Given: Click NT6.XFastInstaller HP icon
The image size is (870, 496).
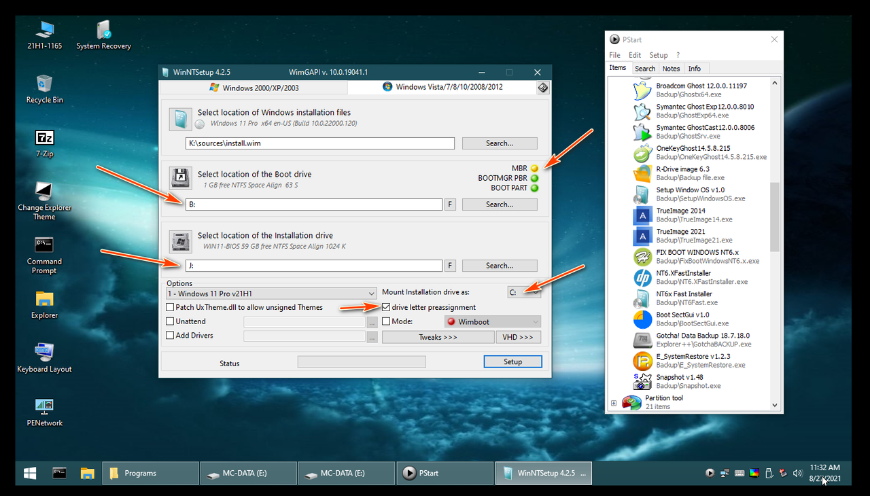Looking at the screenshot, I should 642,277.
